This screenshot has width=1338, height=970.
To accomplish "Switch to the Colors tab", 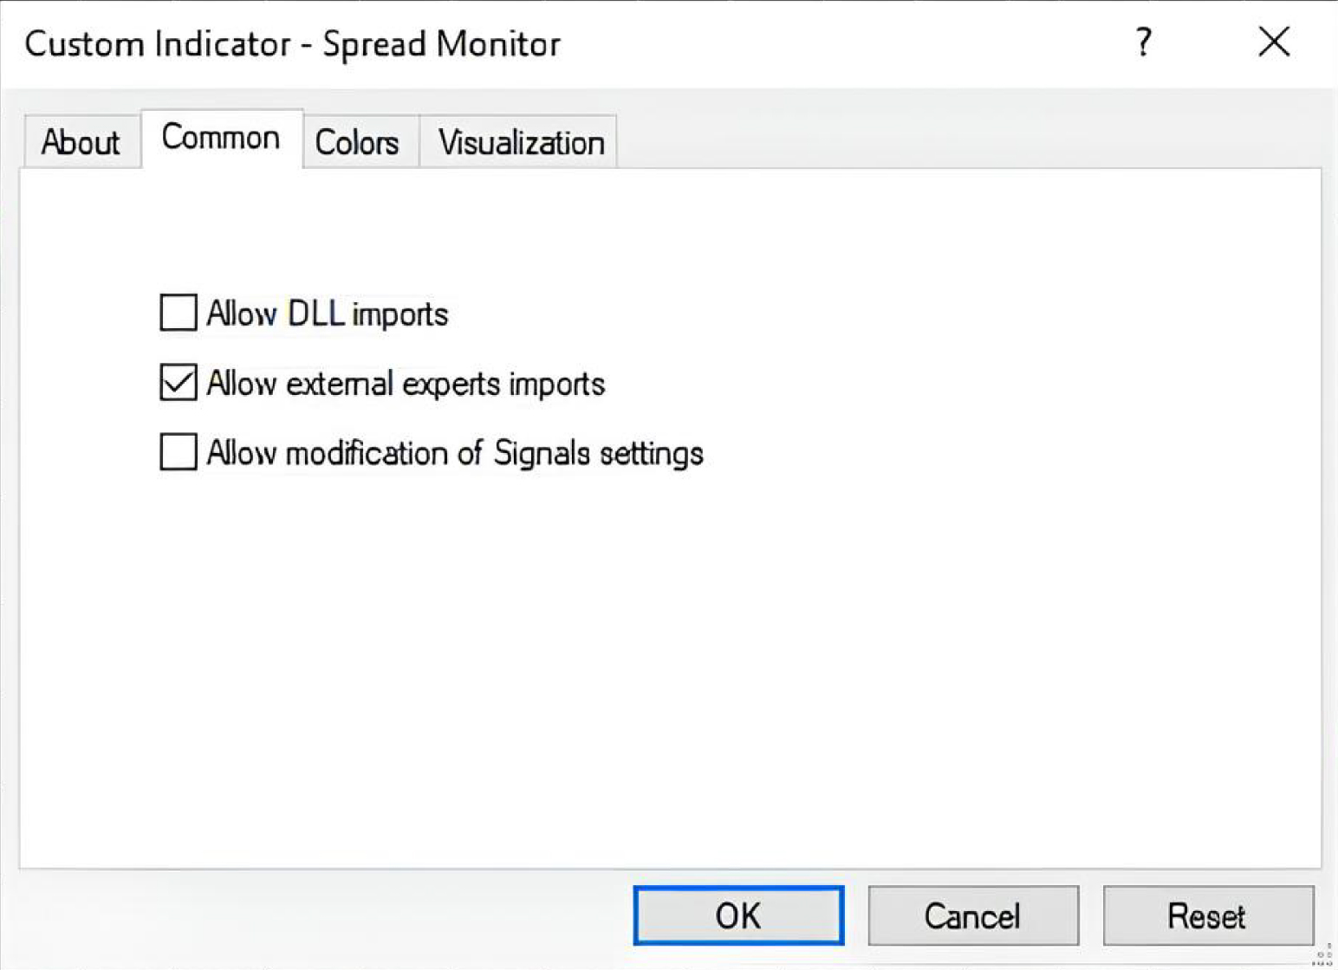I will click(357, 142).
